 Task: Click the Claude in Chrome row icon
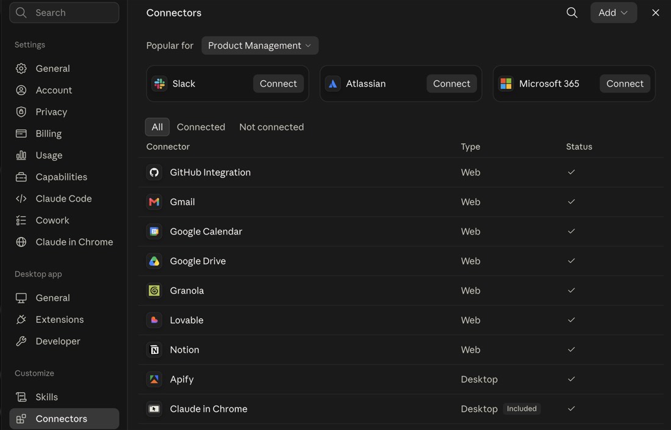point(154,409)
